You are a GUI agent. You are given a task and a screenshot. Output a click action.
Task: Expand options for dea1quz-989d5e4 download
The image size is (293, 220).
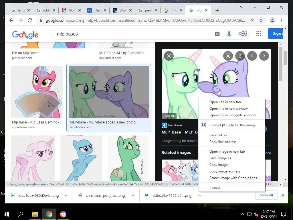coord(66,195)
